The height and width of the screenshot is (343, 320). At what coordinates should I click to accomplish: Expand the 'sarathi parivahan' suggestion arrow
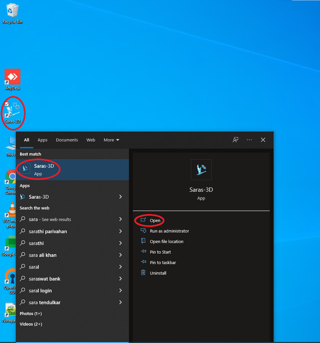coord(120,231)
